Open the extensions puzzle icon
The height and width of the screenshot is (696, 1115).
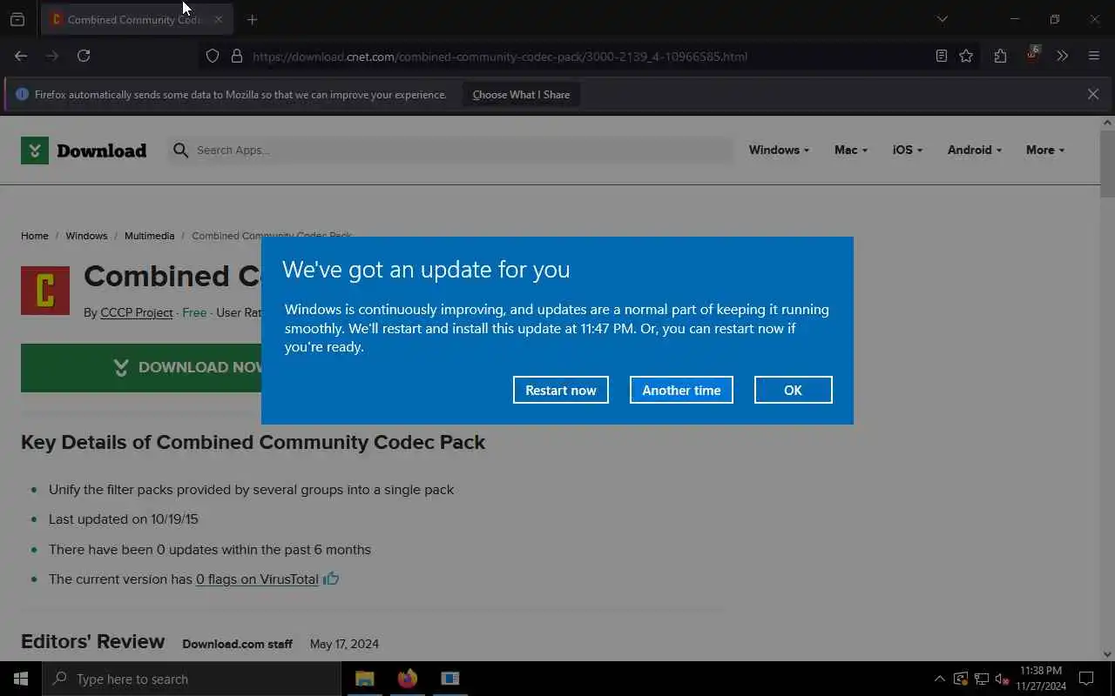[x=1000, y=57]
